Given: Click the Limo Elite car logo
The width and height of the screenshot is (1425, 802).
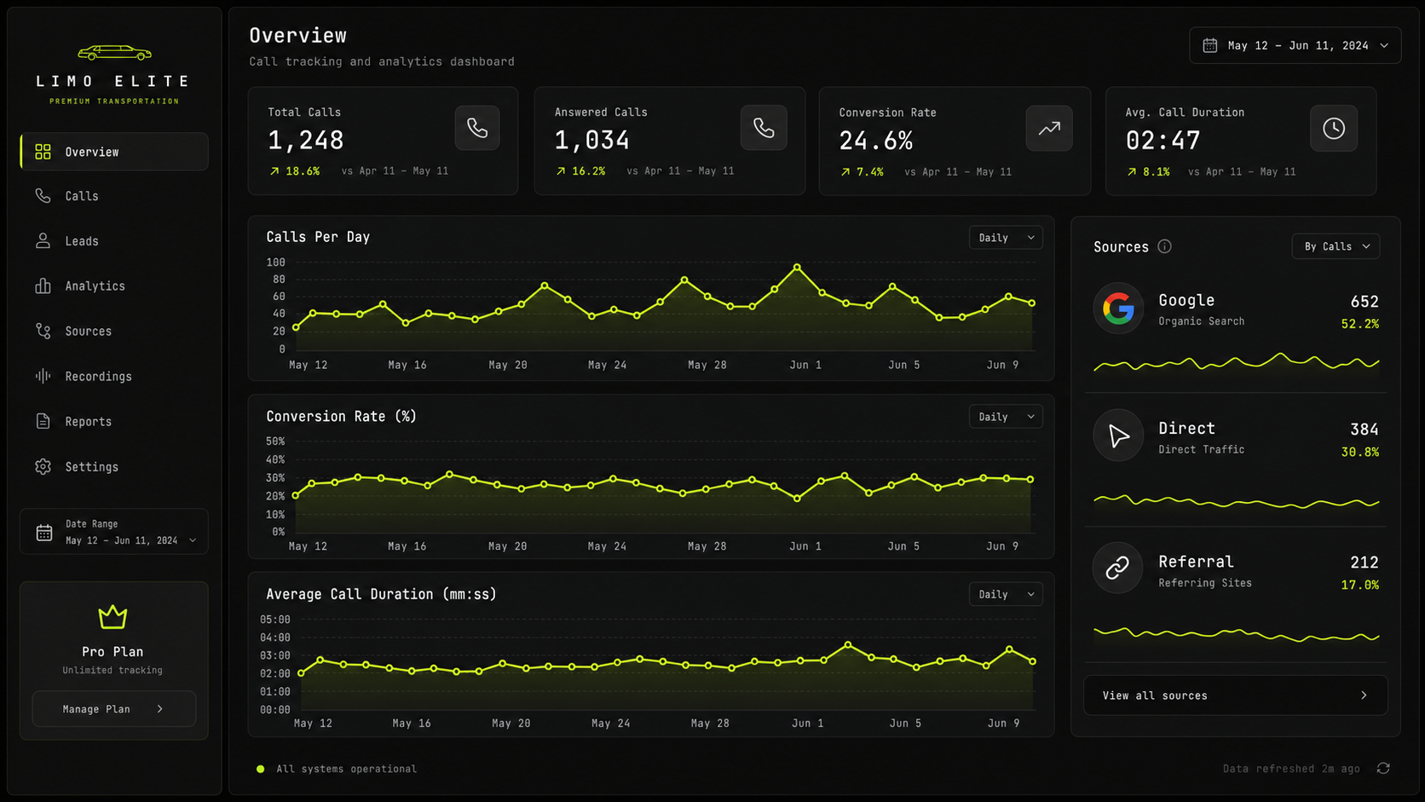Looking at the screenshot, I should pyautogui.click(x=114, y=54).
